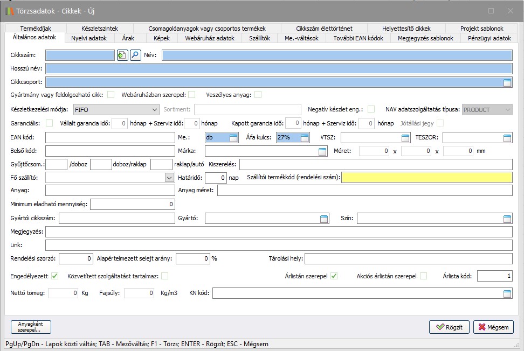Image resolution: width=524 pixels, height=351 pixels.
Task: Open the KN kód lookup icon
Action: pos(507,293)
